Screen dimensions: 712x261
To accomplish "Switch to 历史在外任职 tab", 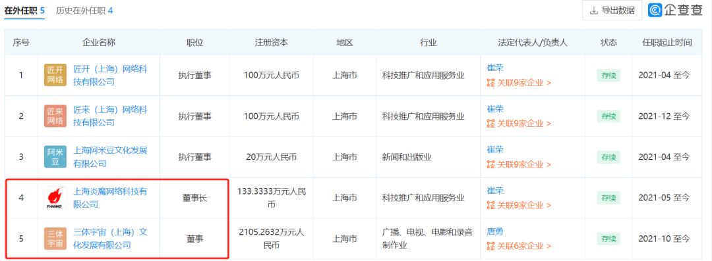I will click(x=84, y=11).
